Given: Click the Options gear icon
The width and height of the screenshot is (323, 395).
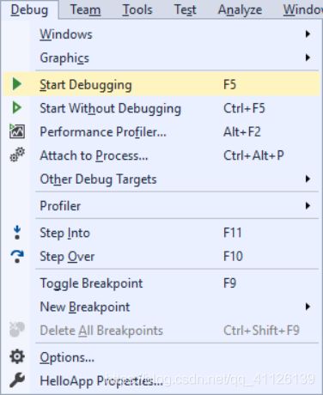Looking at the screenshot, I should click(x=17, y=357).
